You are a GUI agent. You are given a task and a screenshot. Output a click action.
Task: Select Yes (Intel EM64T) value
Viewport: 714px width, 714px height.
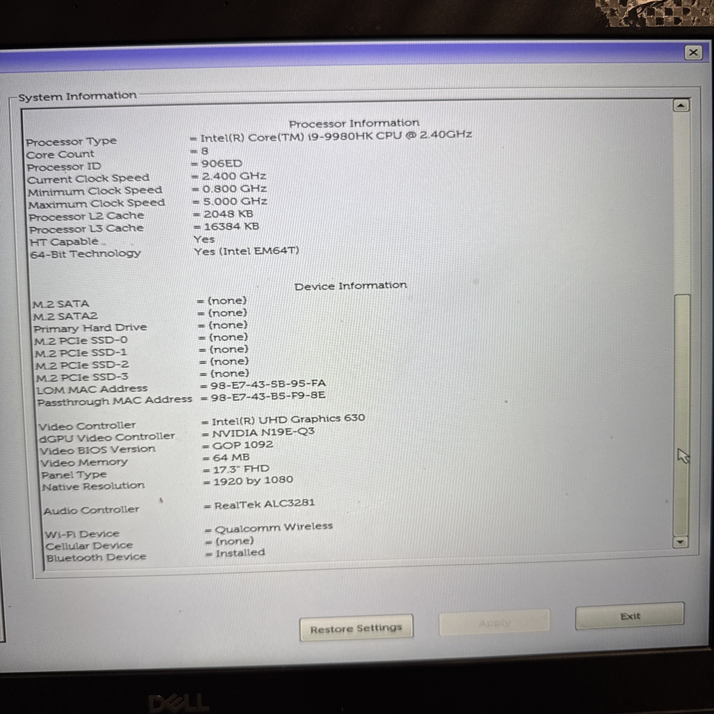point(246,251)
